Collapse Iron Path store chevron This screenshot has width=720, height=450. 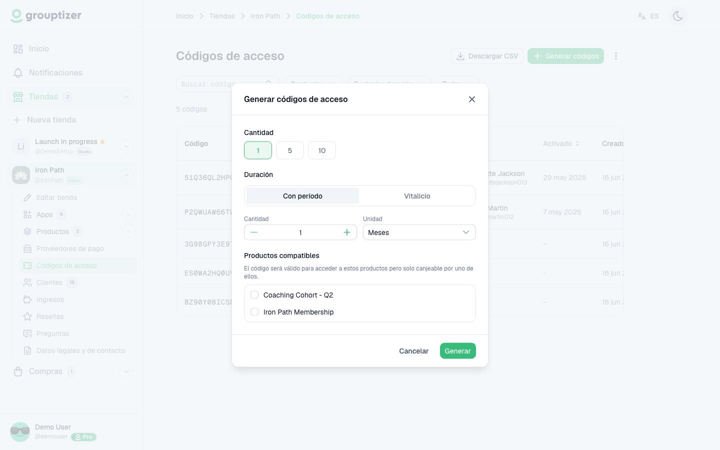tap(126, 175)
